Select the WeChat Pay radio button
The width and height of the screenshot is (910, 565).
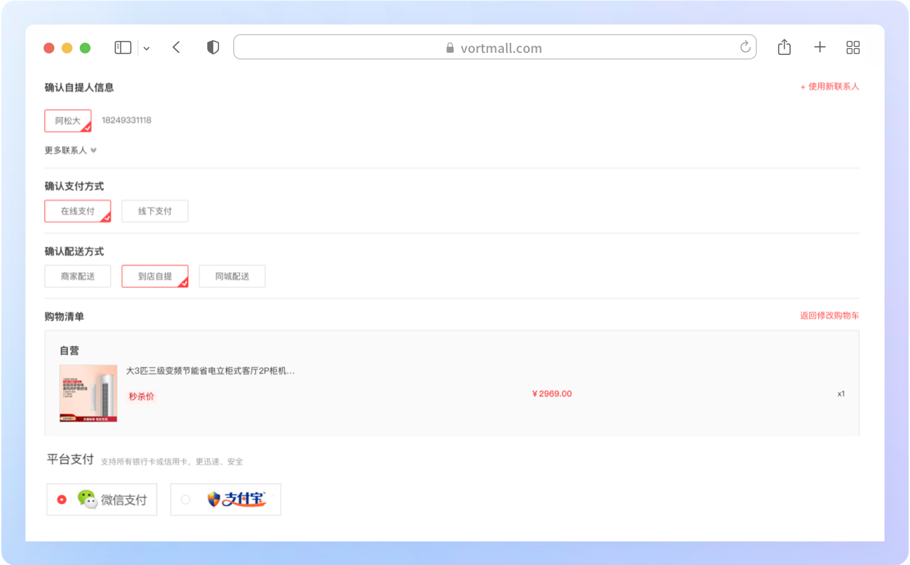pyautogui.click(x=62, y=499)
